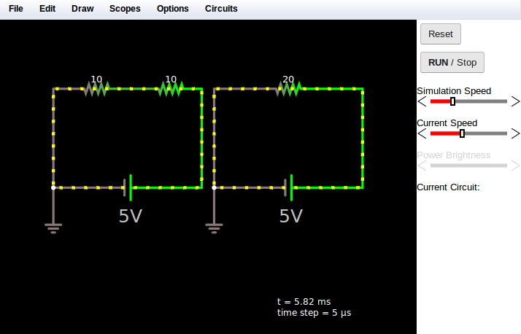Click the right circuit's white junction node
This screenshot has width=521, height=334.
214,188
